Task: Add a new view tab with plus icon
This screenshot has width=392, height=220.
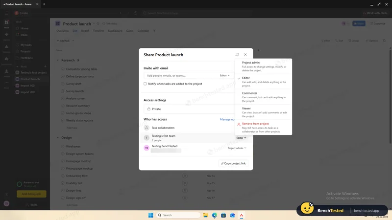Action: coord(154,31)
